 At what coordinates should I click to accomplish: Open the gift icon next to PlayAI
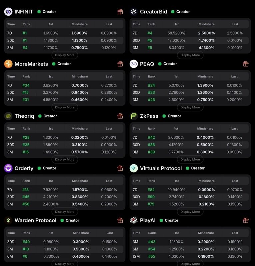point(246,220)
